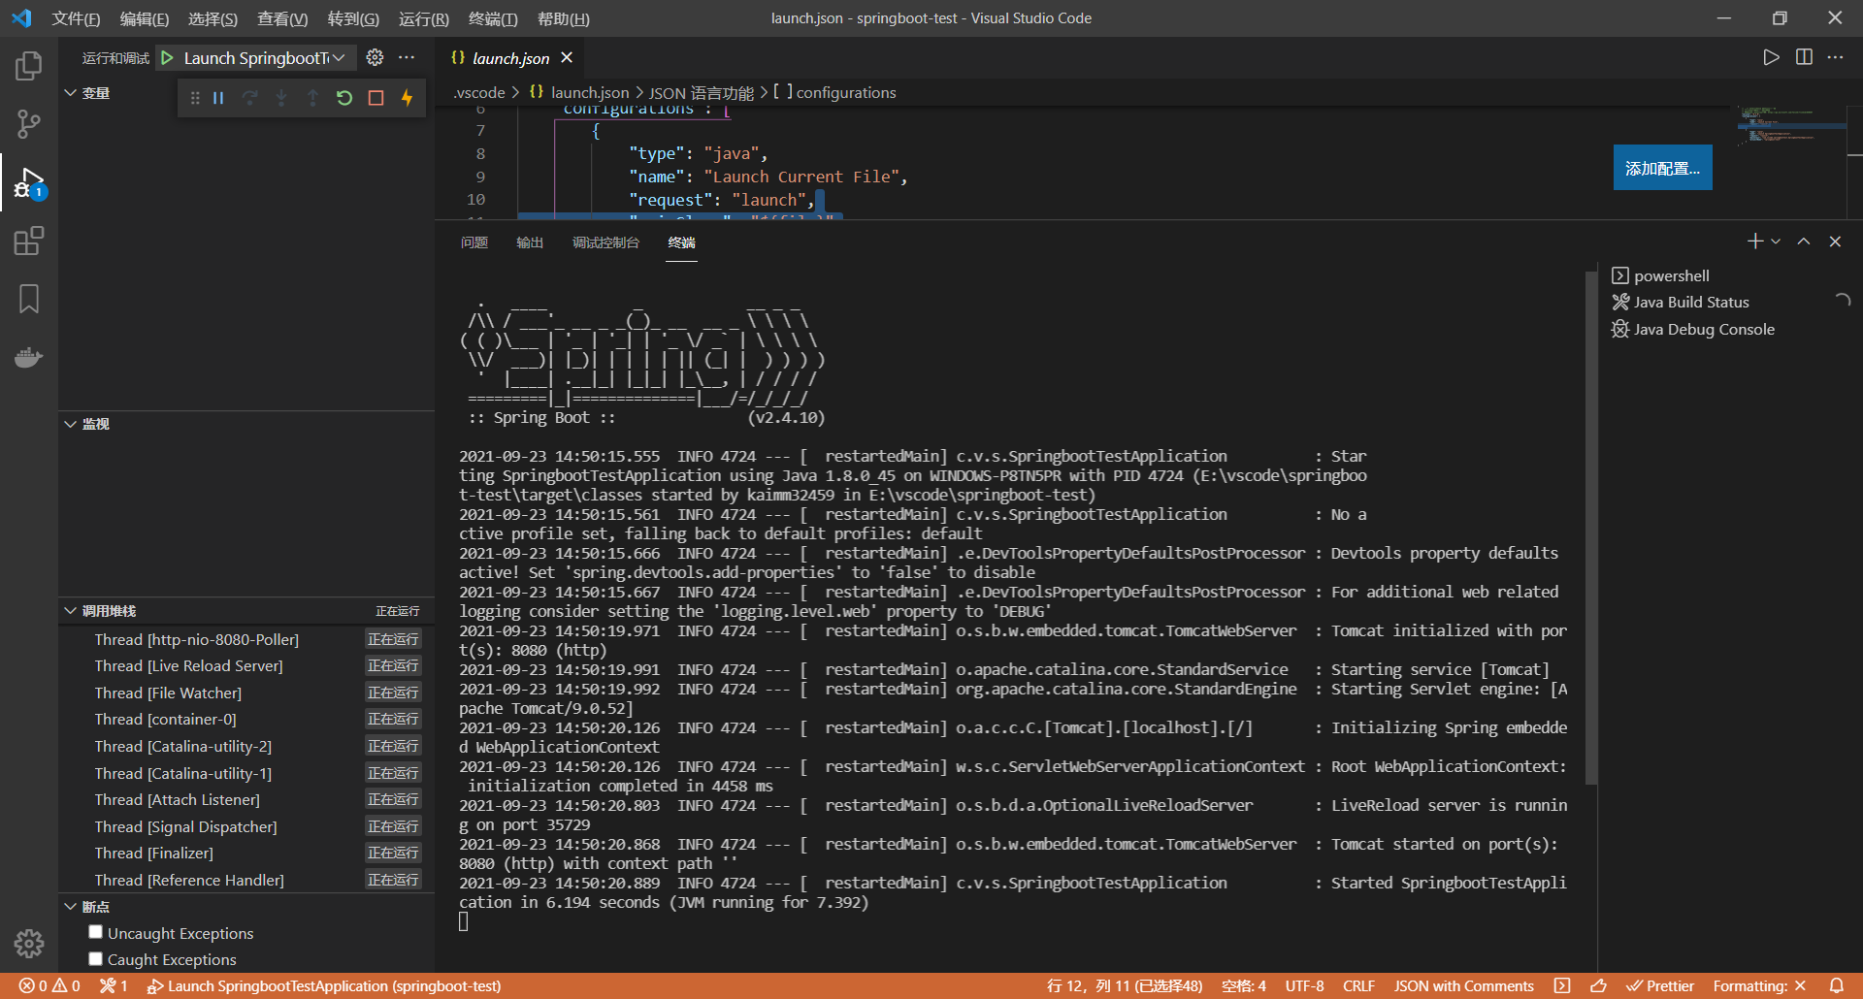Screen dimensions: 1863x999
Task: Open the Docker sidebar view
Action: 28,358
